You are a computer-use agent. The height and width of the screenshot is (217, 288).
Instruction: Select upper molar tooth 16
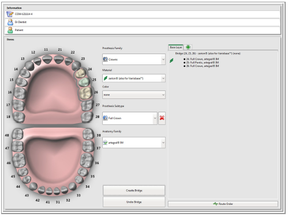point(20,93)
